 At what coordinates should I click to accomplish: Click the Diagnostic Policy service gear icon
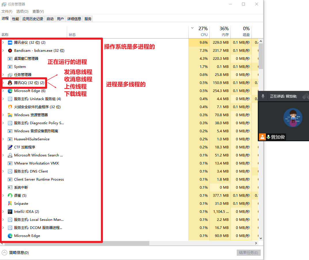pos(10,123)
